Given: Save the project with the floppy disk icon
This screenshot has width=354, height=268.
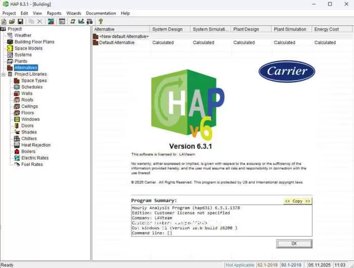Looking at the screenshot, I should (20, 21).
